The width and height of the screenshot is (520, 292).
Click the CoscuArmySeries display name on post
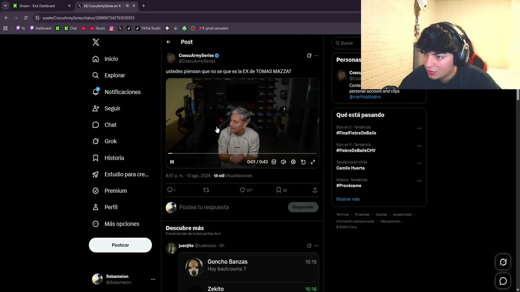[196, 56]
